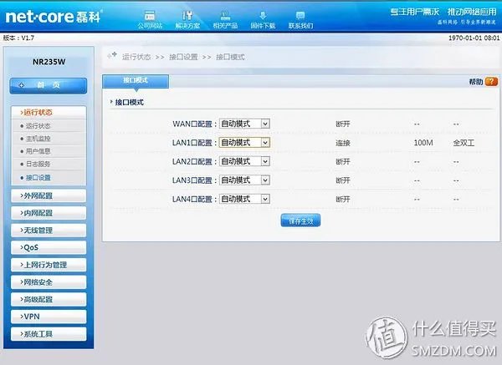Viewport: 502px width, 365px height.
Task: Click the 帮助 help link
Action: click(476, 82)
